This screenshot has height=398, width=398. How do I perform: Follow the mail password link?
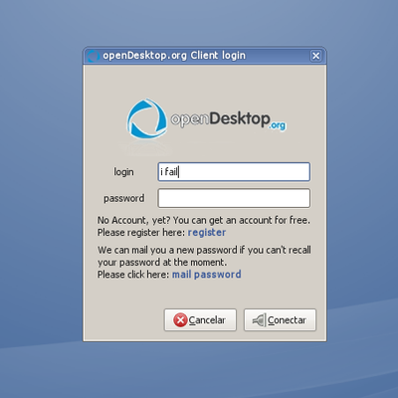(206, 275)
